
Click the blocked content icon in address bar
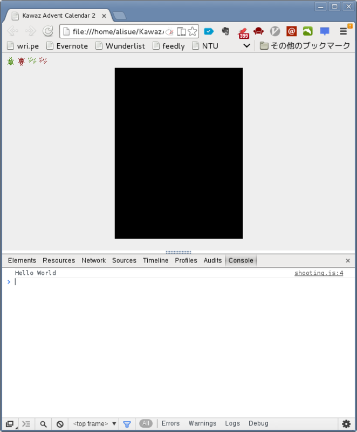(170, 32)
